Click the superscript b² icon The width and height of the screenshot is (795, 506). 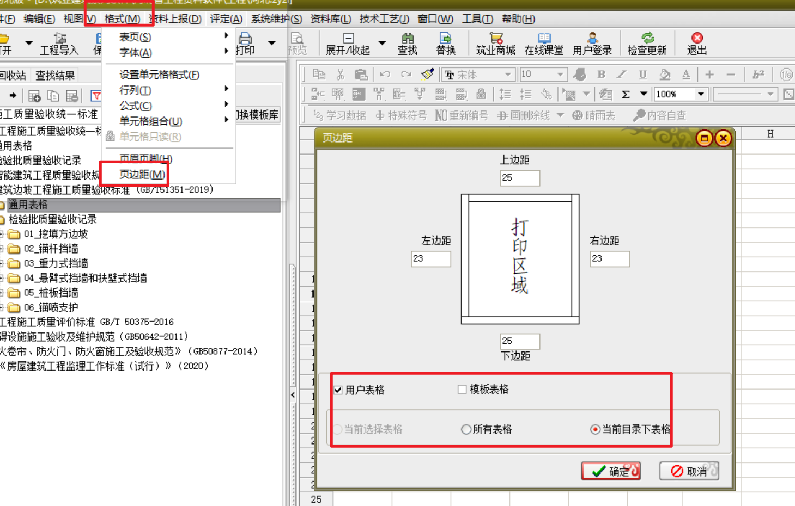(x=758, y=75)
